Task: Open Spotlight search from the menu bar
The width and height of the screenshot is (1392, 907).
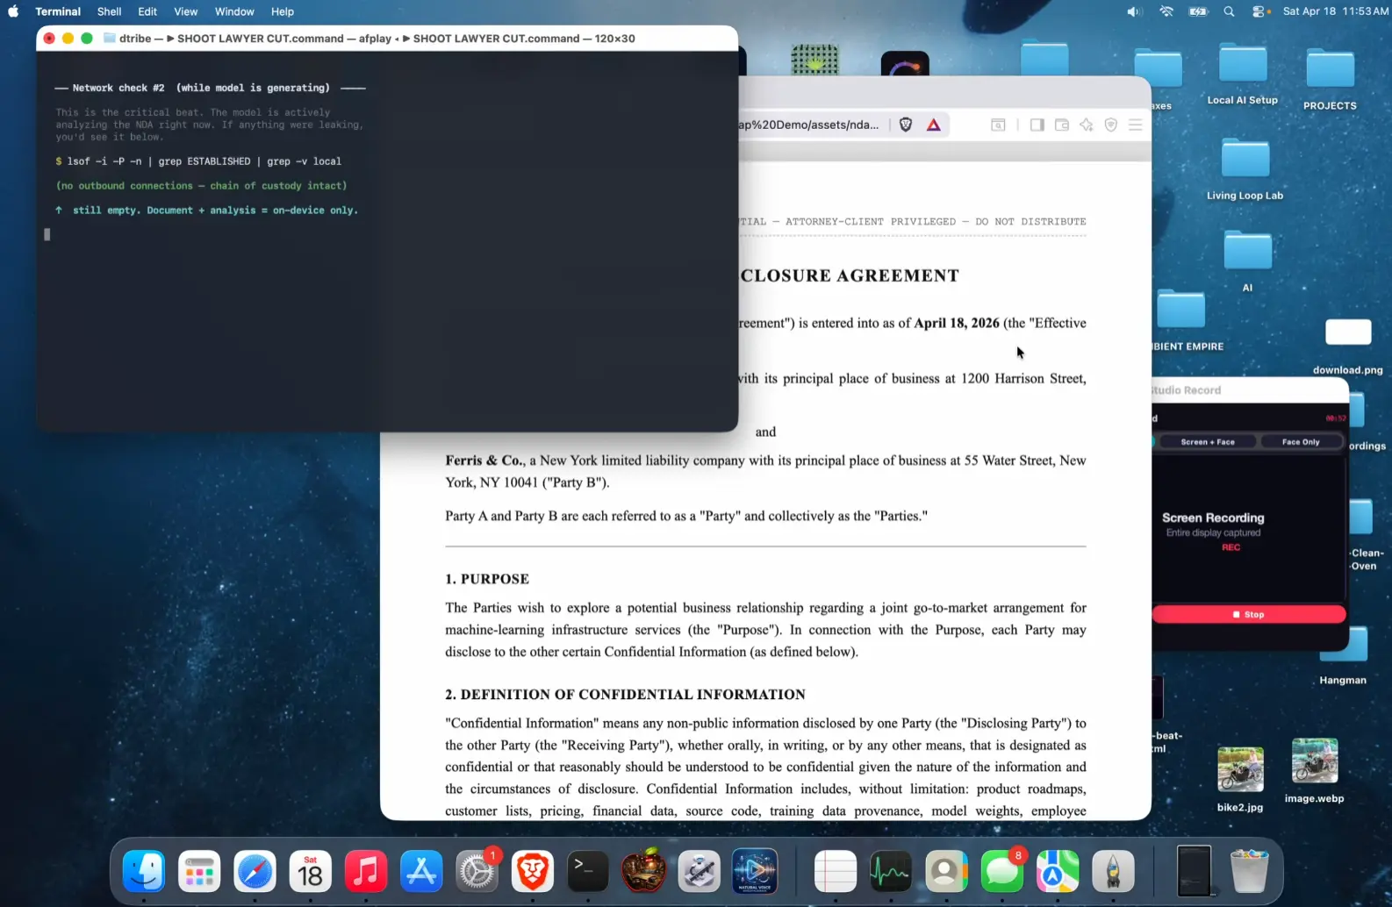Action: tap(1229, 11)
